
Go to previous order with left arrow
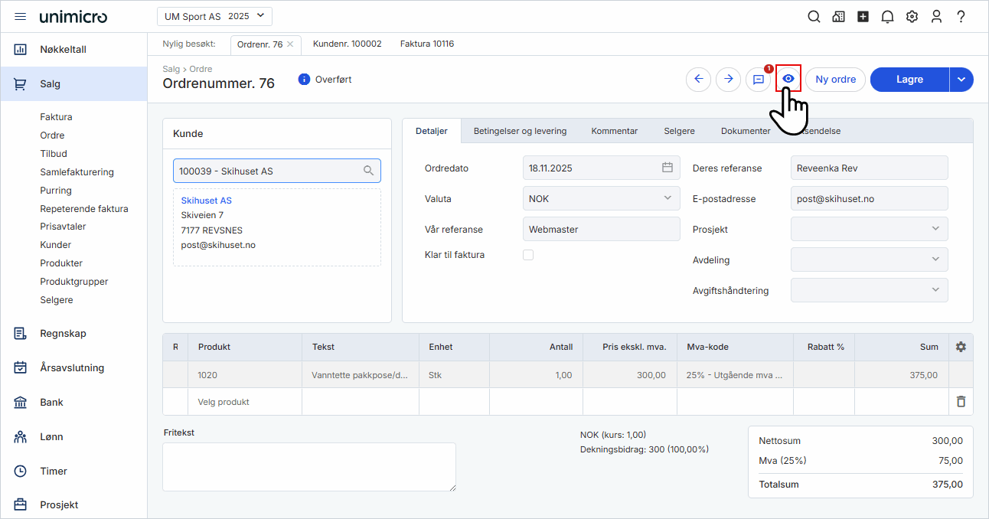698,80
